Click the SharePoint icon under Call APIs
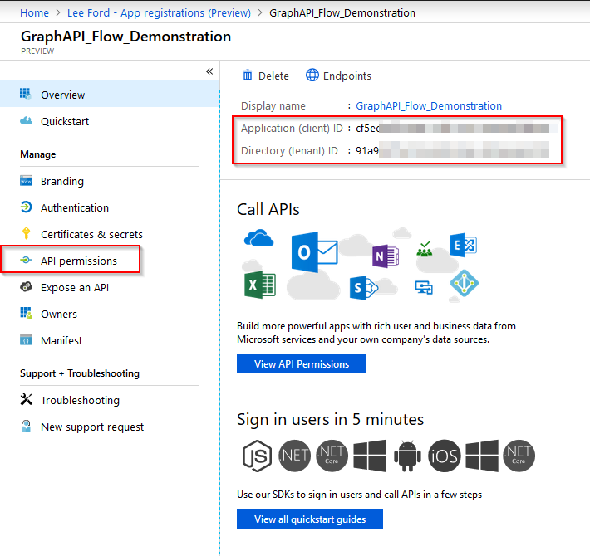Screen dimensions: 590x556 (x=363, y=288)
